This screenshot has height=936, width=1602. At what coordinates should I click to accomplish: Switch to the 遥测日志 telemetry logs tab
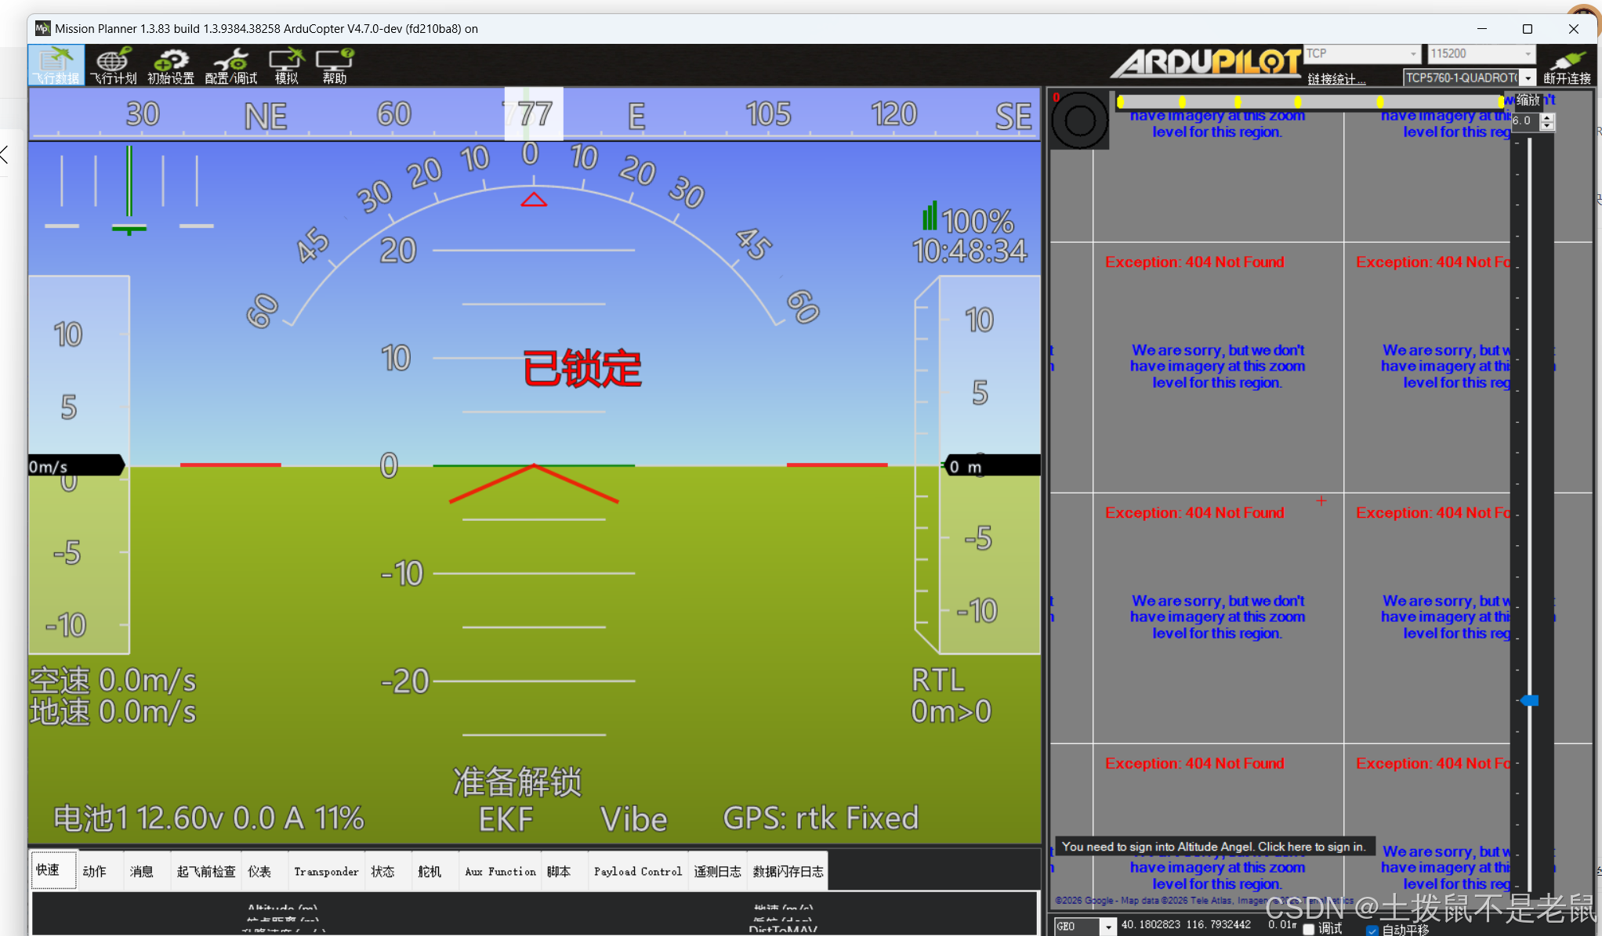point(717,871)
